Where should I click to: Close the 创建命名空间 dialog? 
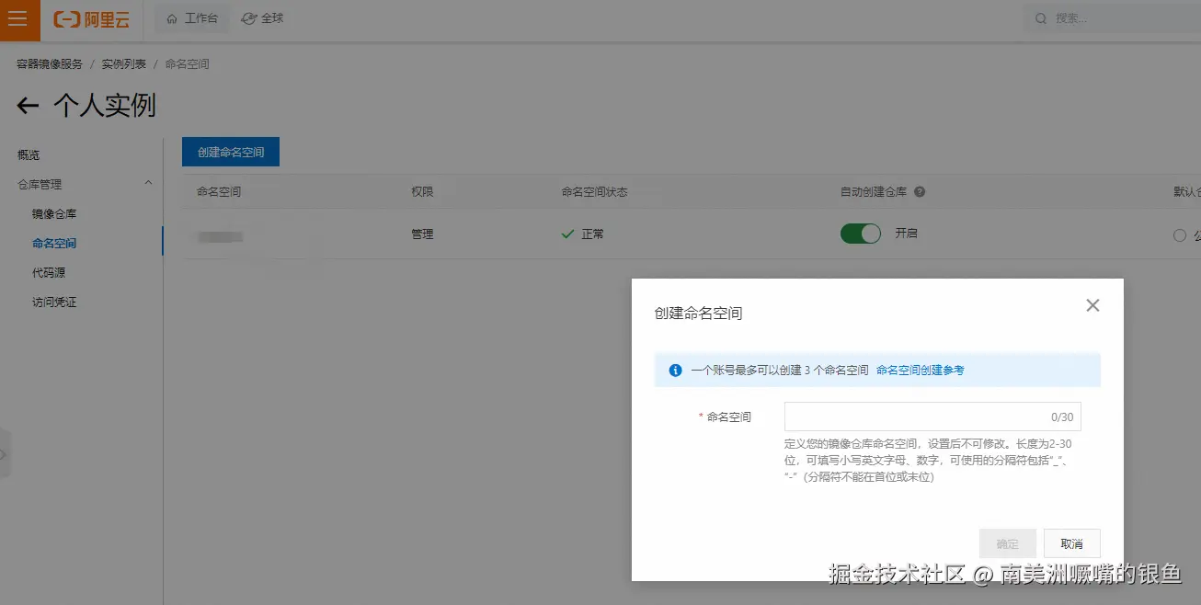coord(1092,305)
